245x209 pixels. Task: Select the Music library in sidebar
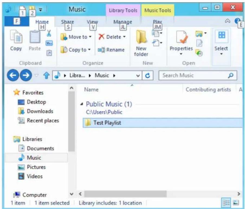click(36, 157)
